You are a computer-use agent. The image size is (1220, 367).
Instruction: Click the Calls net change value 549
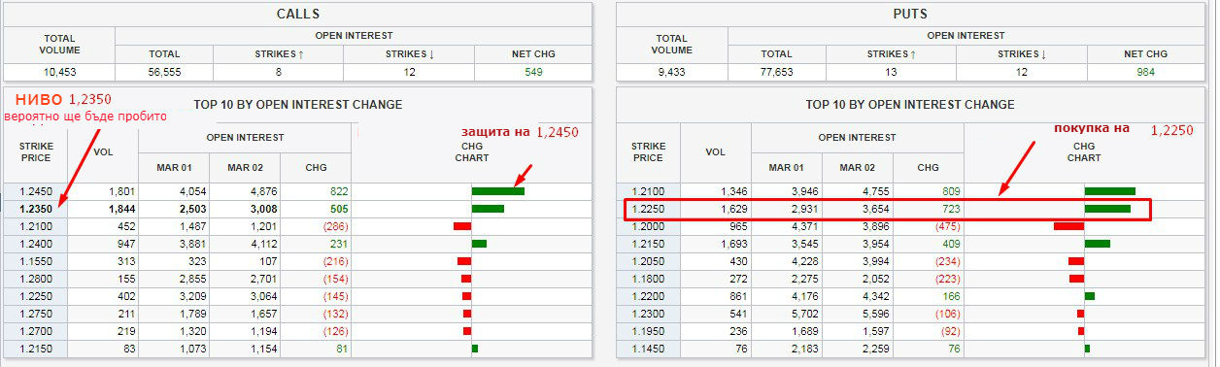tap(533, 72)
